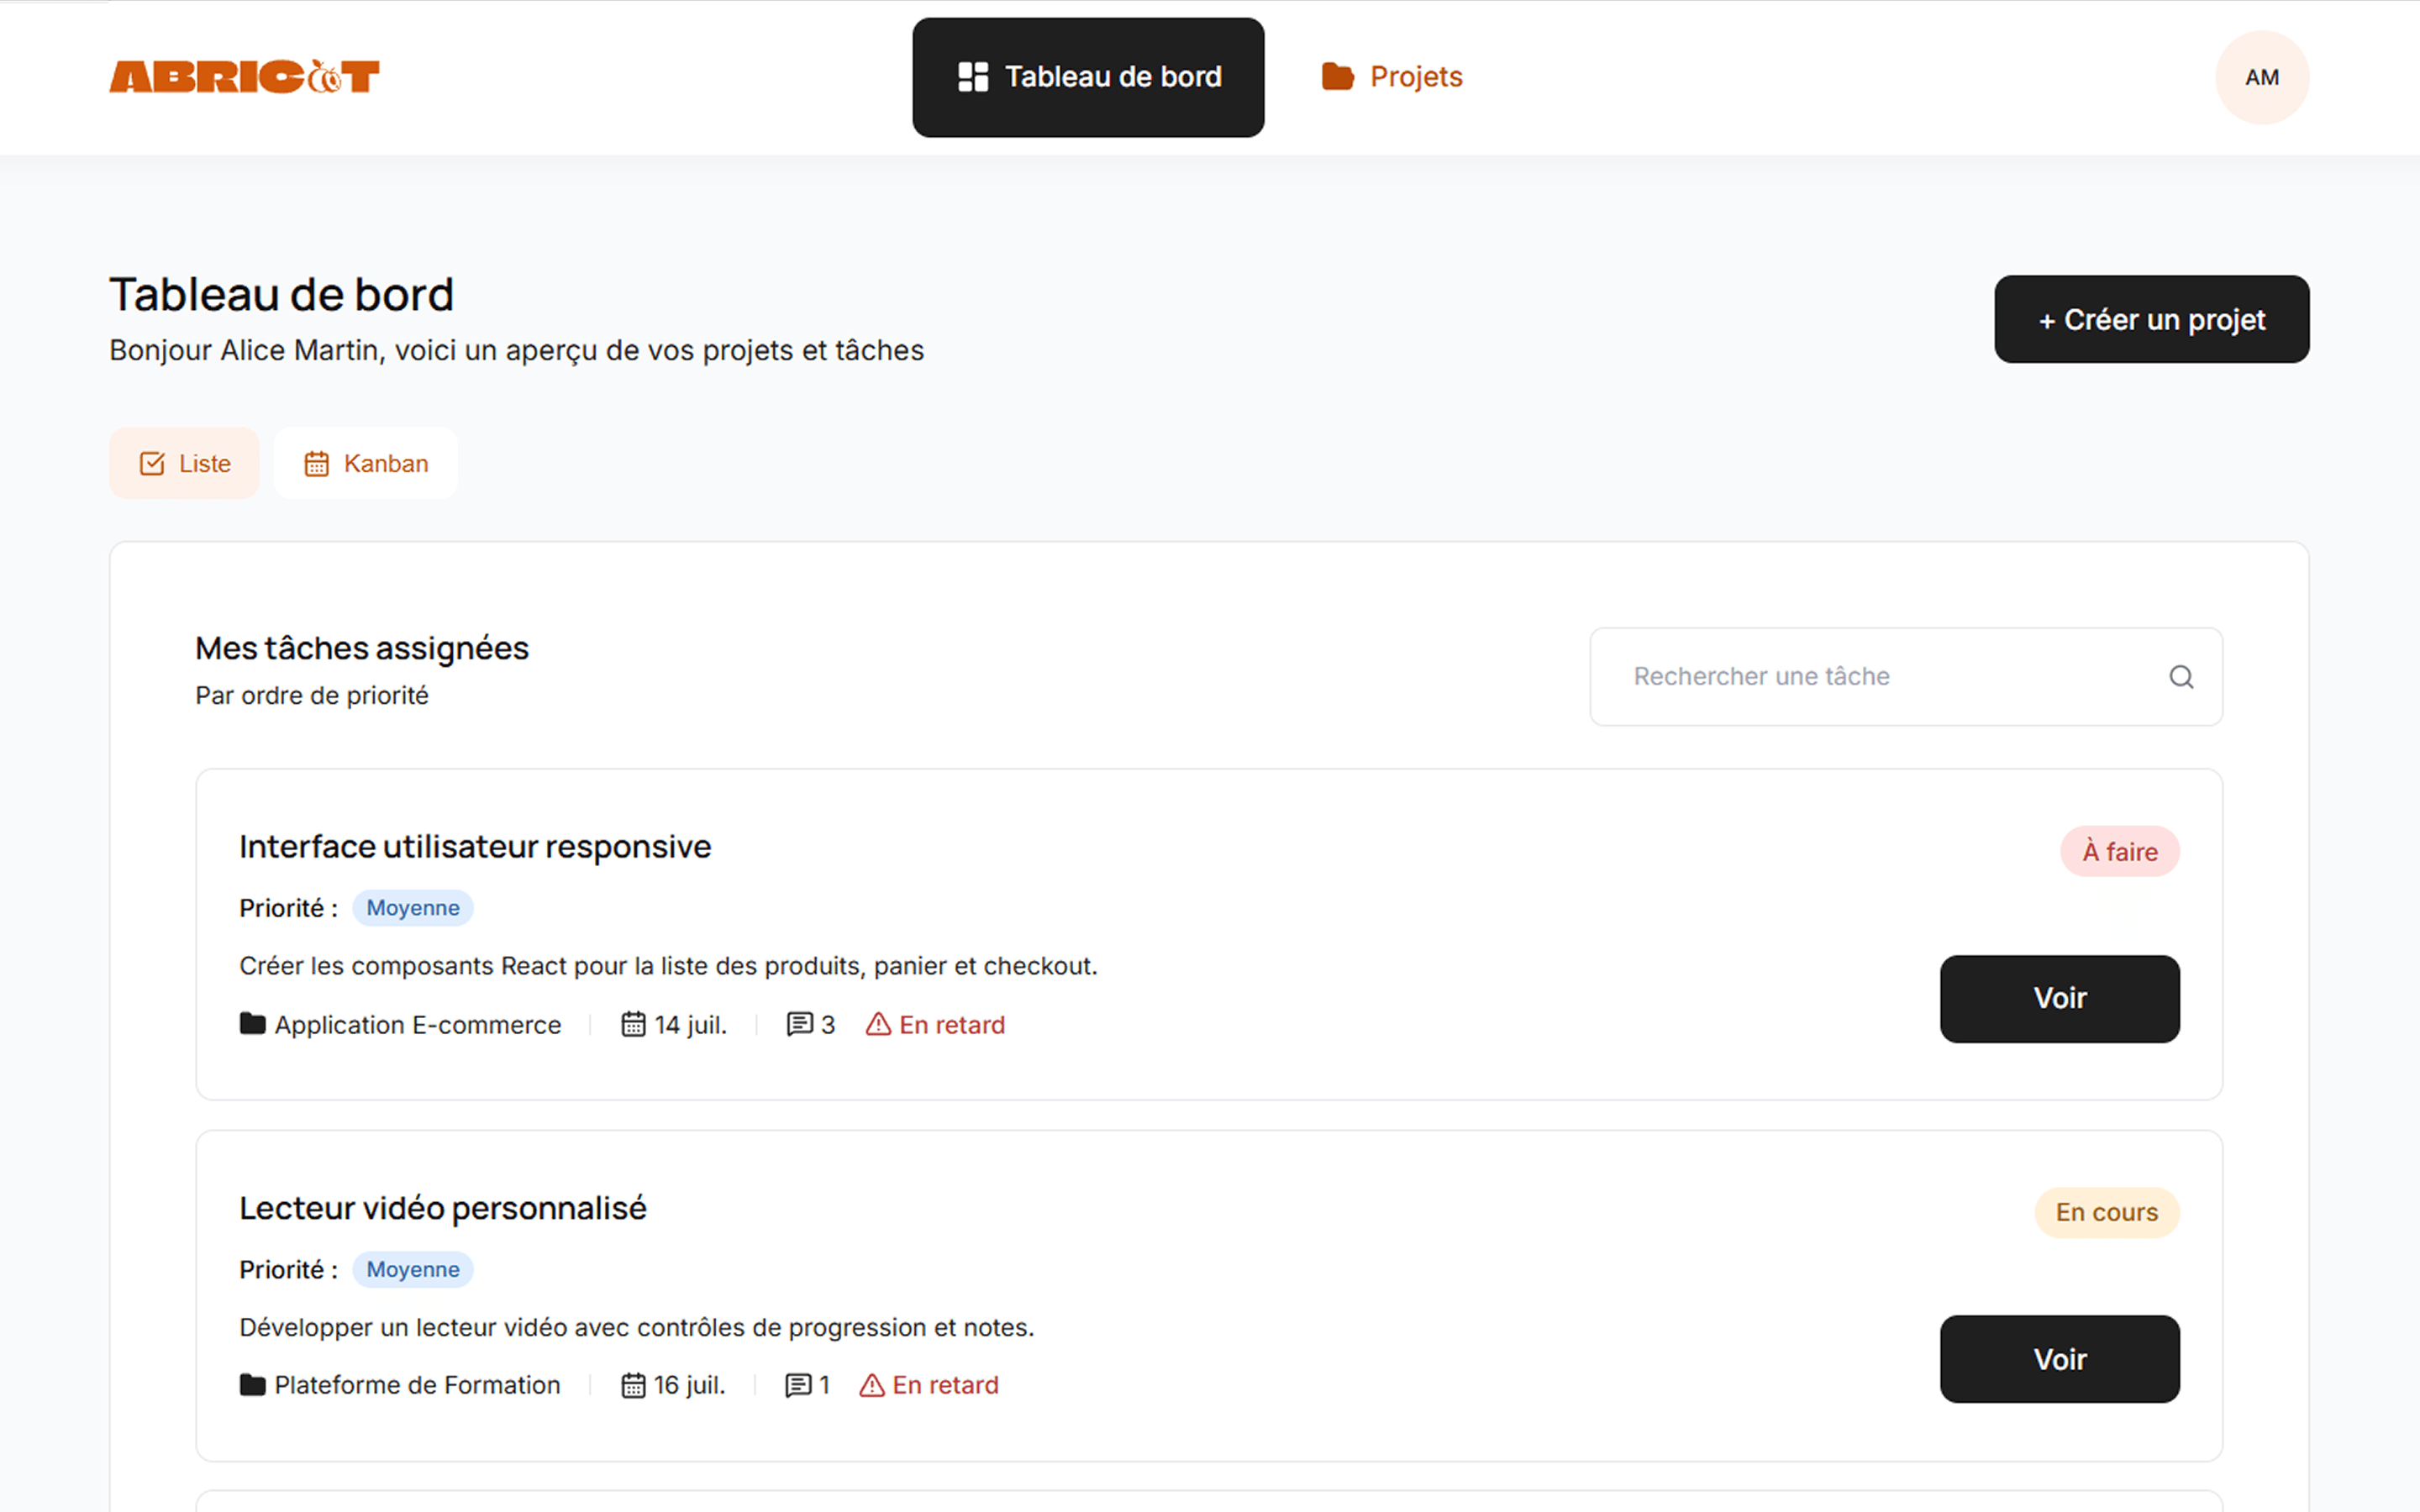Click the Abricot logo

tap(244, 77)
